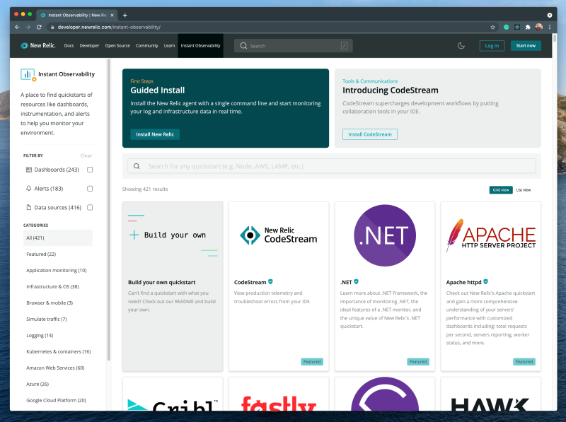Click the Fastly logo thumbnail
Screen dimensions: 566x422
[278, 403]
